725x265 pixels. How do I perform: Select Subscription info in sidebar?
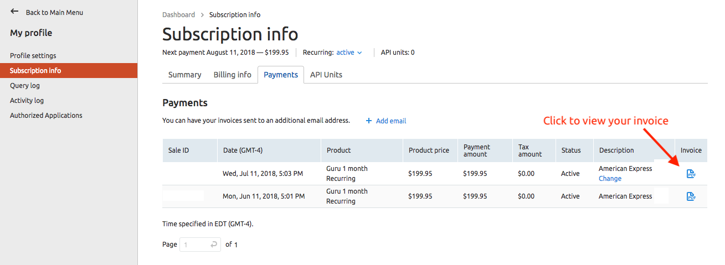click(35, 70)
